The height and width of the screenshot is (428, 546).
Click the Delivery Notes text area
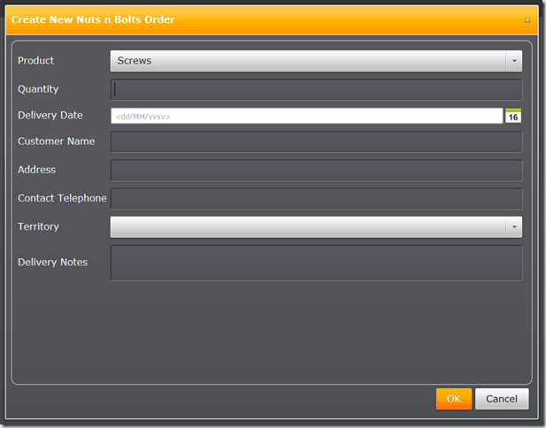(316, 263)
